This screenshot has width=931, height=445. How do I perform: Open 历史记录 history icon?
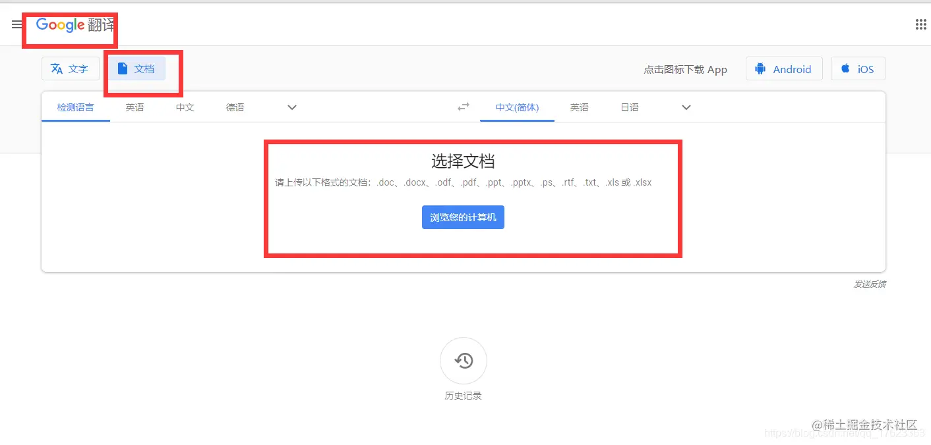click(x=464, y=361)
